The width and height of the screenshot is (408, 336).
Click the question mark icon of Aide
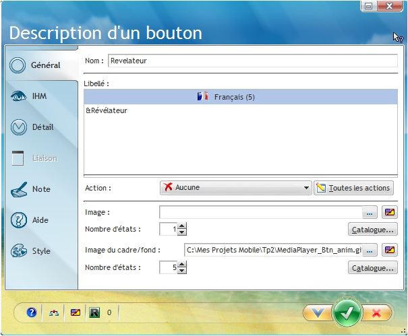click(18, 220)
